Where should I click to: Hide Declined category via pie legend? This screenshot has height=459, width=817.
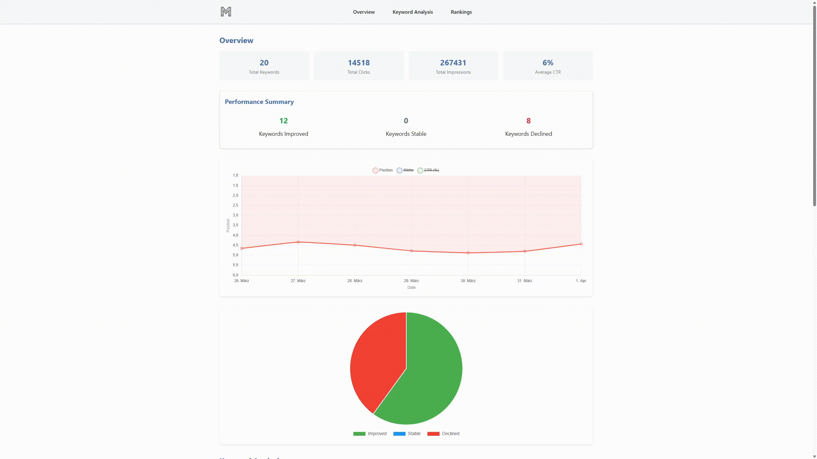443,433
